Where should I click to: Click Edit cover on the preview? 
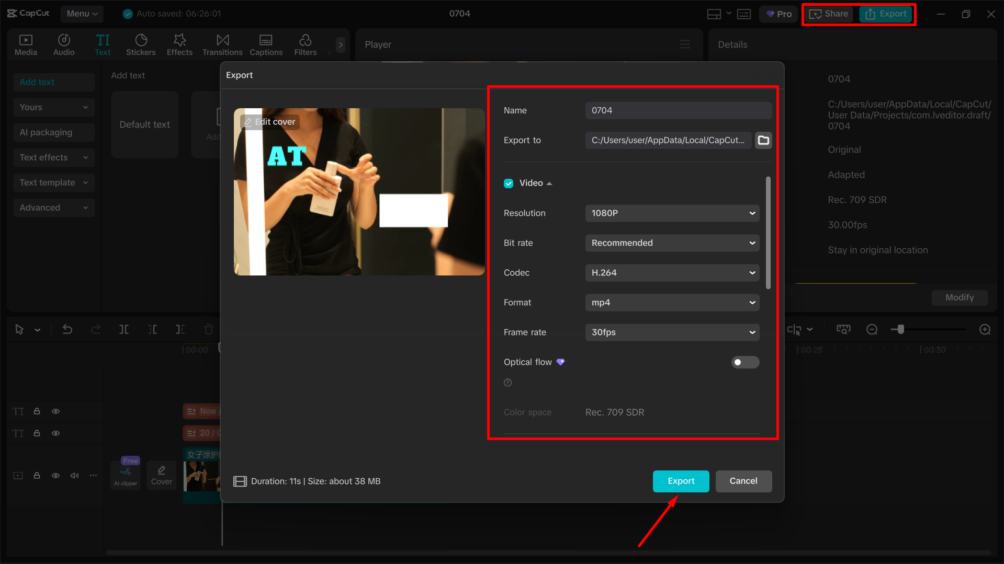[270, 122]
